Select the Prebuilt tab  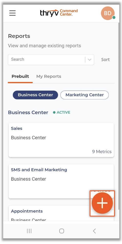20,76
